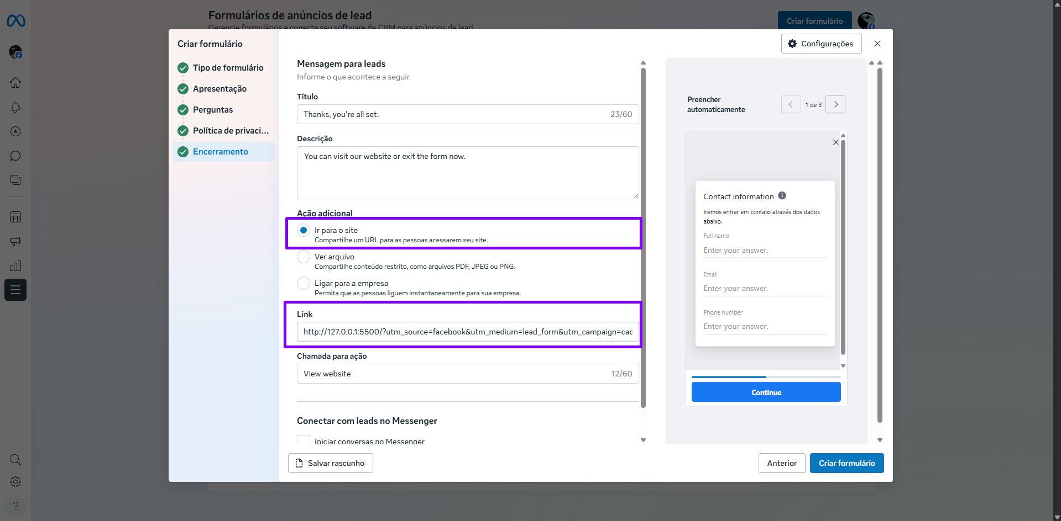This screenshot has width=1061, height=521.
Task: Switch to the Perguntas step
Action: tap(213, 110)
